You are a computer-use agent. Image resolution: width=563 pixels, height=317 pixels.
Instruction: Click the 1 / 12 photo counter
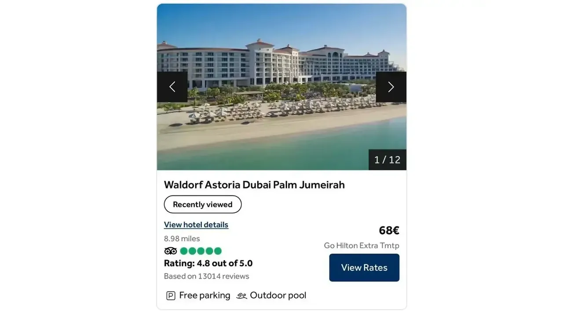[x=388, y=160]
